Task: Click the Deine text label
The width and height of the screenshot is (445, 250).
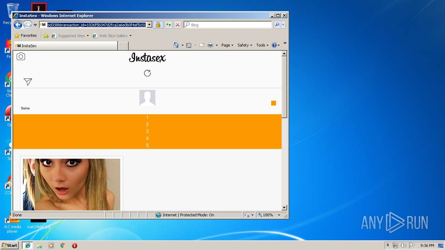Action: click(25, 108)
